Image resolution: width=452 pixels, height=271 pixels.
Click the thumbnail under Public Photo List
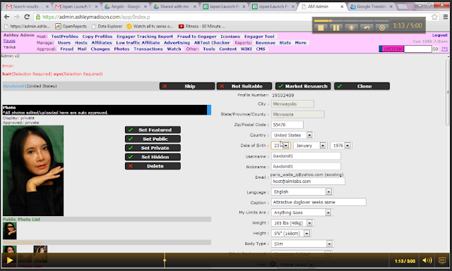pos(10,231)
